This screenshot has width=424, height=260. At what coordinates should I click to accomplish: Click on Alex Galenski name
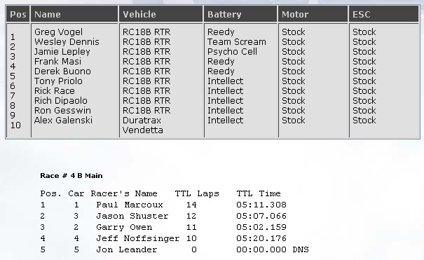click(63, 120)
